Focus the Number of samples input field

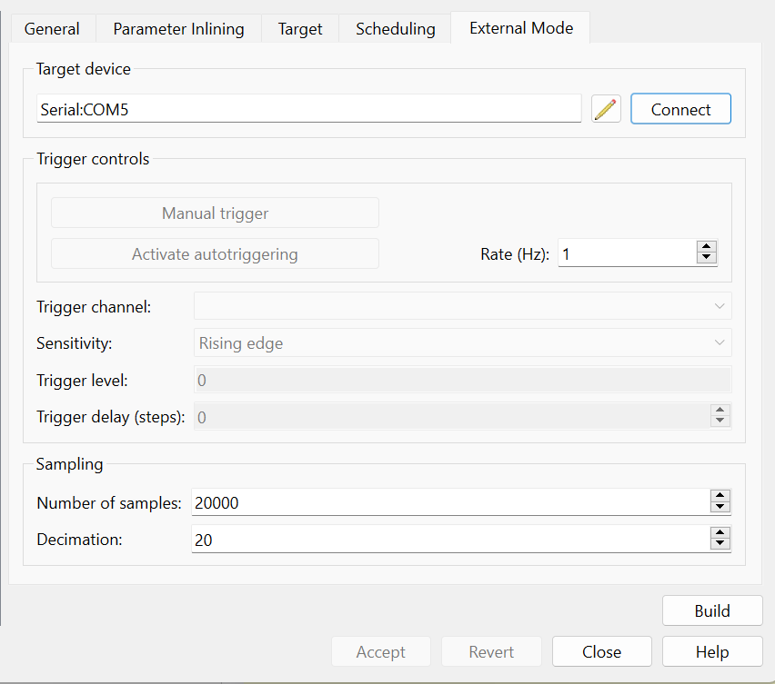coord(450,502)
